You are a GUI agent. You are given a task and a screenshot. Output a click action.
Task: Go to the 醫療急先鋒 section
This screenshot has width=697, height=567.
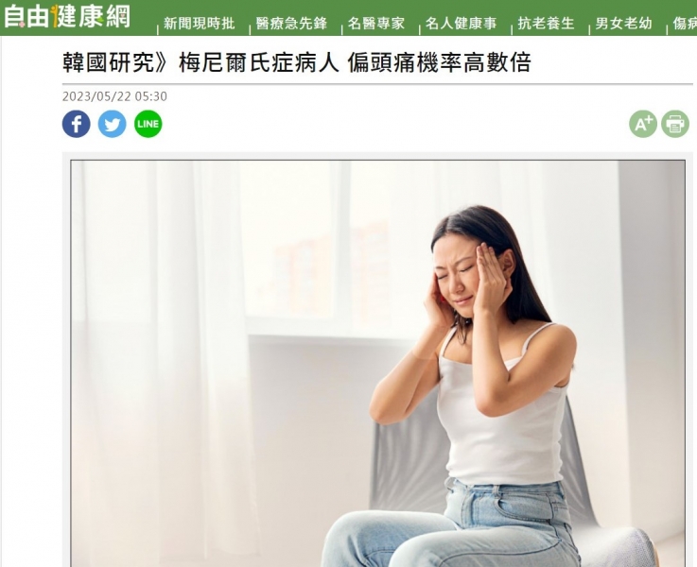[x=291, y=24]
